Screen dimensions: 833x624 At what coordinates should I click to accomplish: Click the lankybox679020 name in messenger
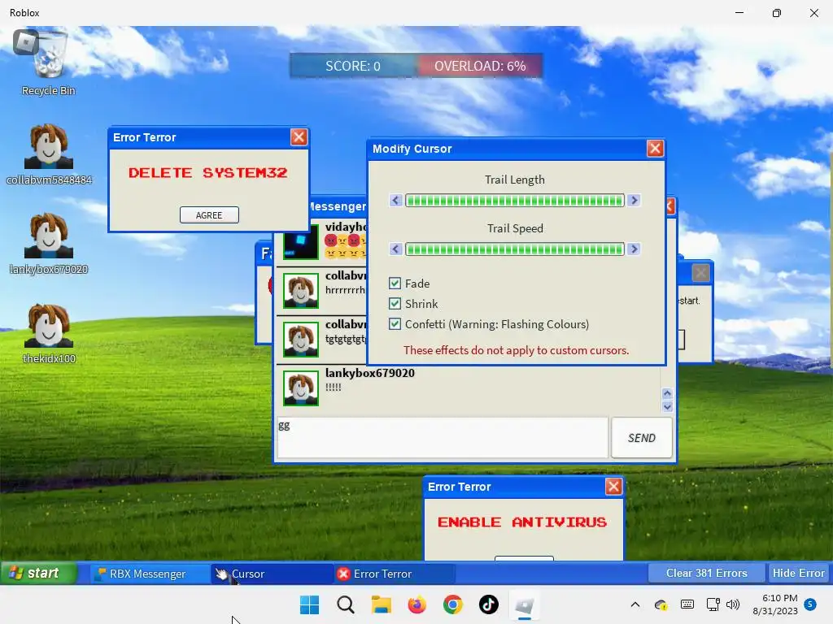coord(370,373)
